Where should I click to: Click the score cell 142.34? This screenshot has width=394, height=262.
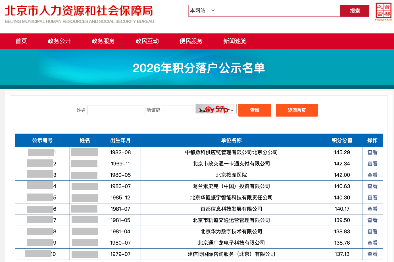click(x=342, y=164)
